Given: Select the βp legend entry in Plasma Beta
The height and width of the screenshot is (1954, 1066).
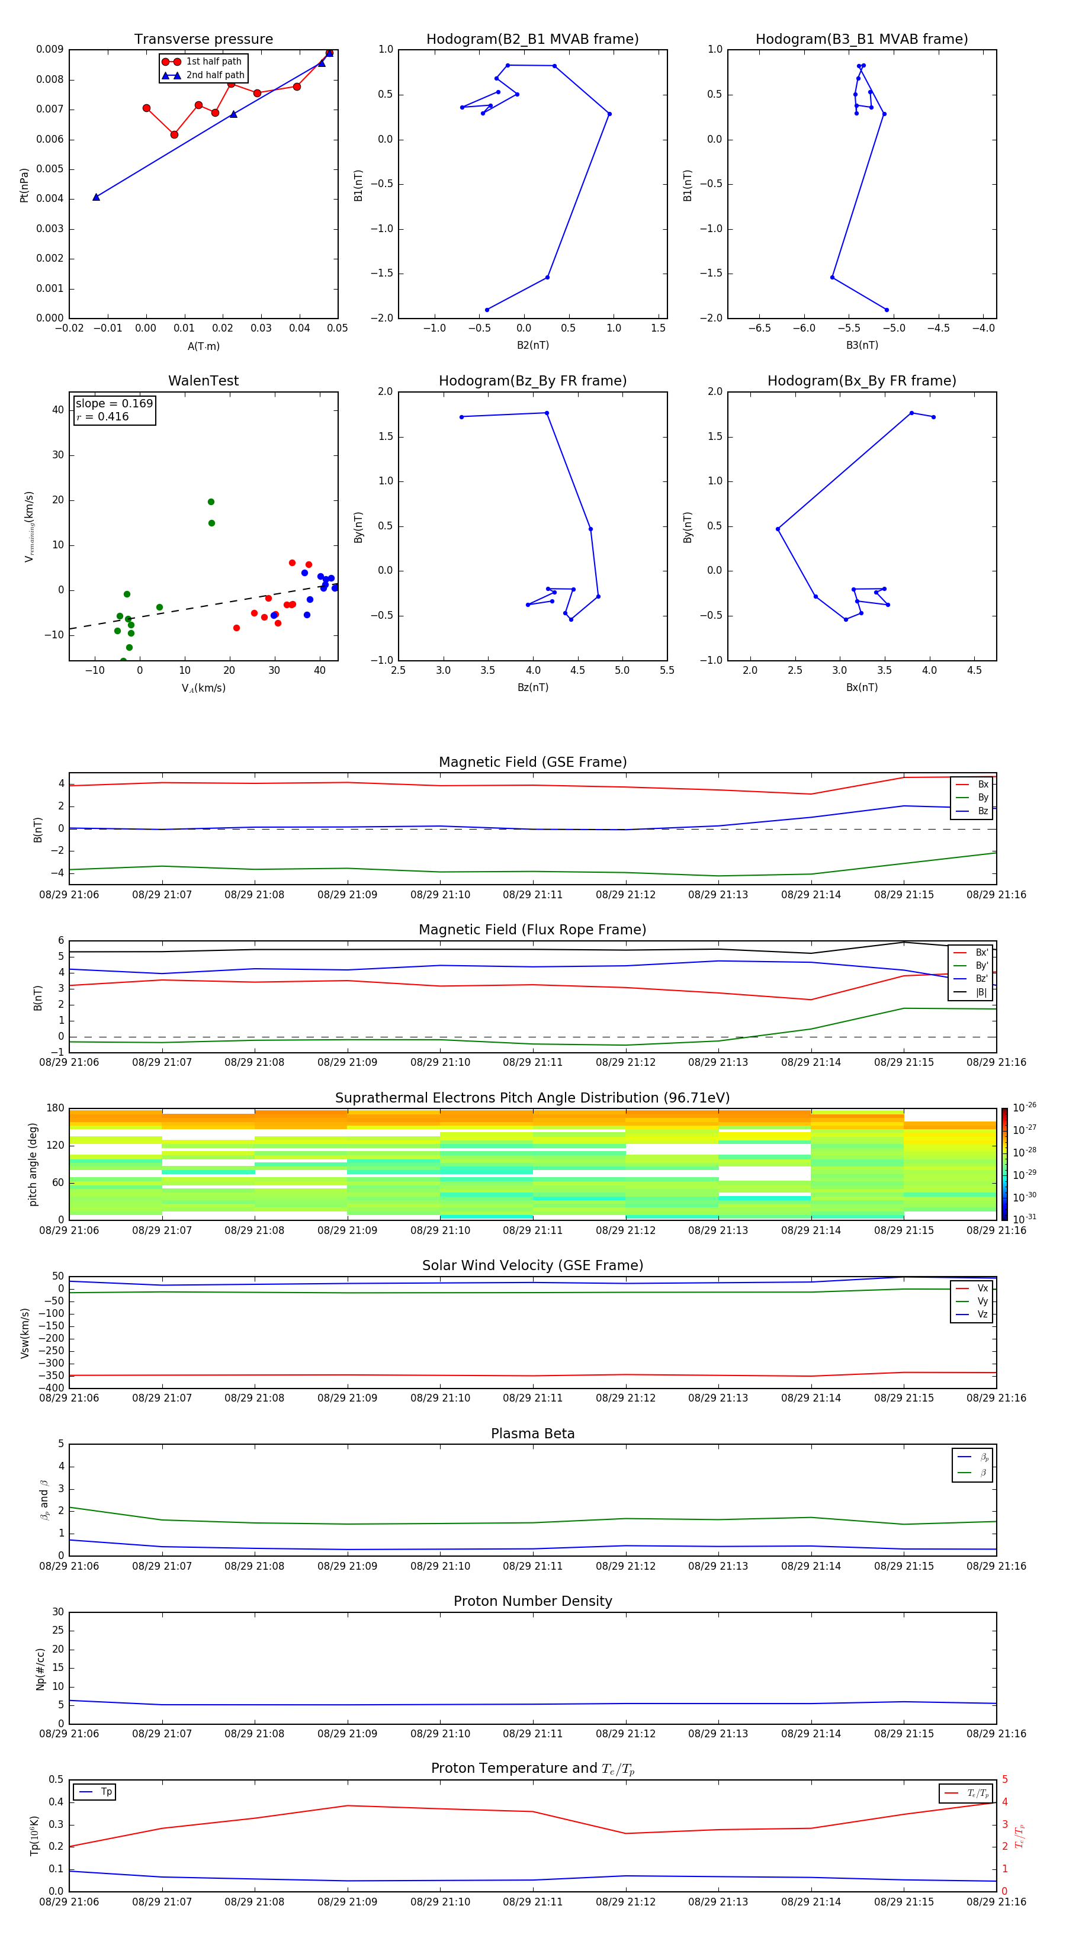Looking at the screenshot, I should [x=972, y=1457].
